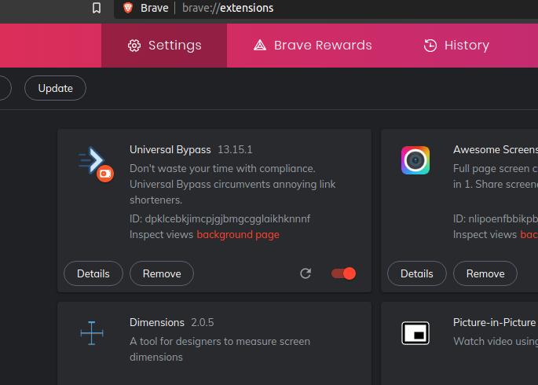Click the History clock icon
Screen dimensions: 538x385
click(430, 46)
